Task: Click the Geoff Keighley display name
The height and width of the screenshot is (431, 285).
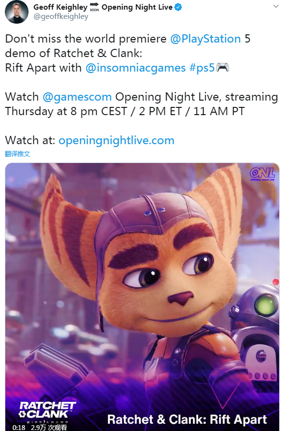Action: coord(60,7)
